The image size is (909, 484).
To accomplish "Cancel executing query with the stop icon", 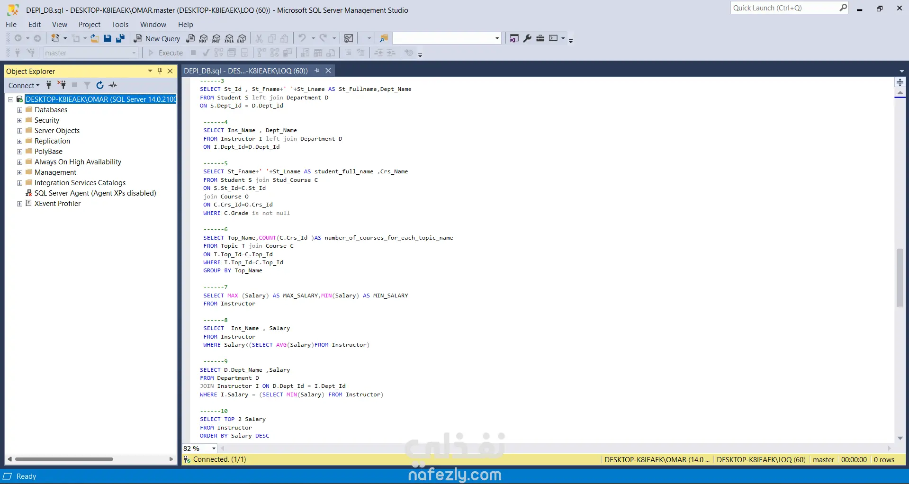I will pyautogui.click(x=193, y=53).
